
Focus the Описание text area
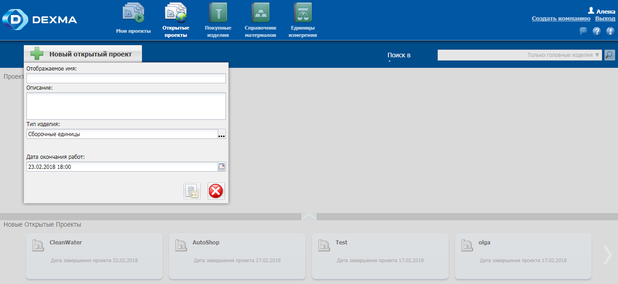(126, 106)
